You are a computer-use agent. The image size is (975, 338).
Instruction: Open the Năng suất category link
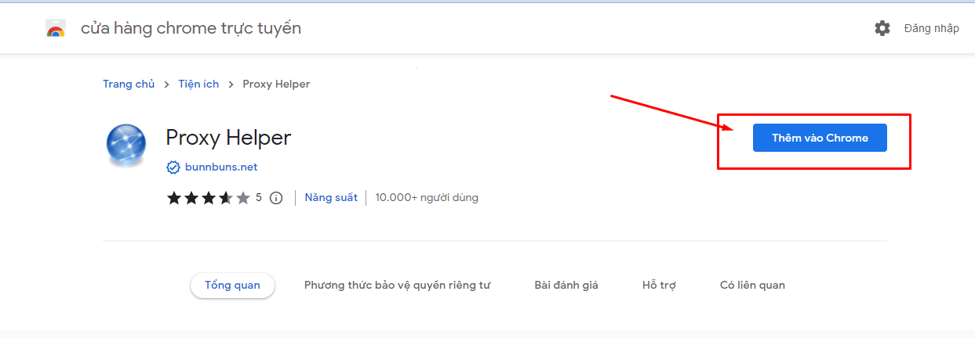click(x=331, y=198)
